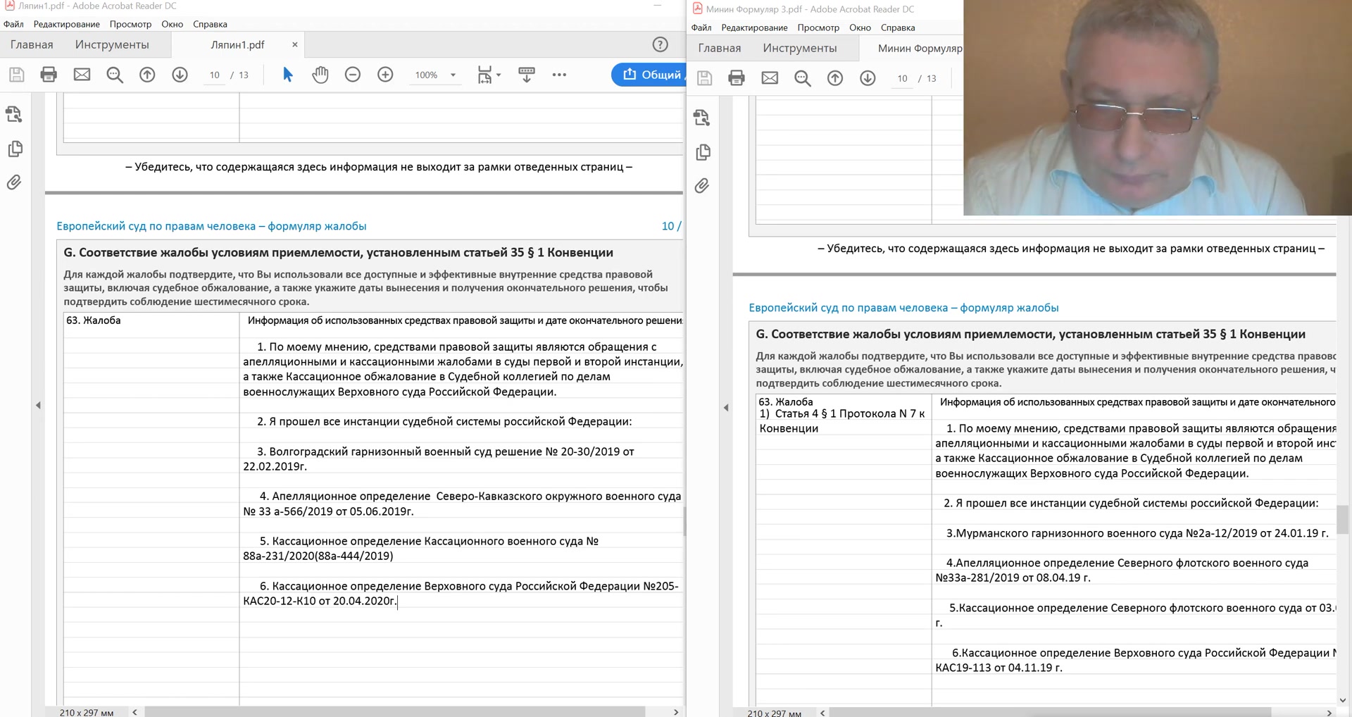The width and height of the screenshot is (1352, 717).
Task: Click horizontal scrollbar in Ляпин1 window
Action: tap(394, 711)
